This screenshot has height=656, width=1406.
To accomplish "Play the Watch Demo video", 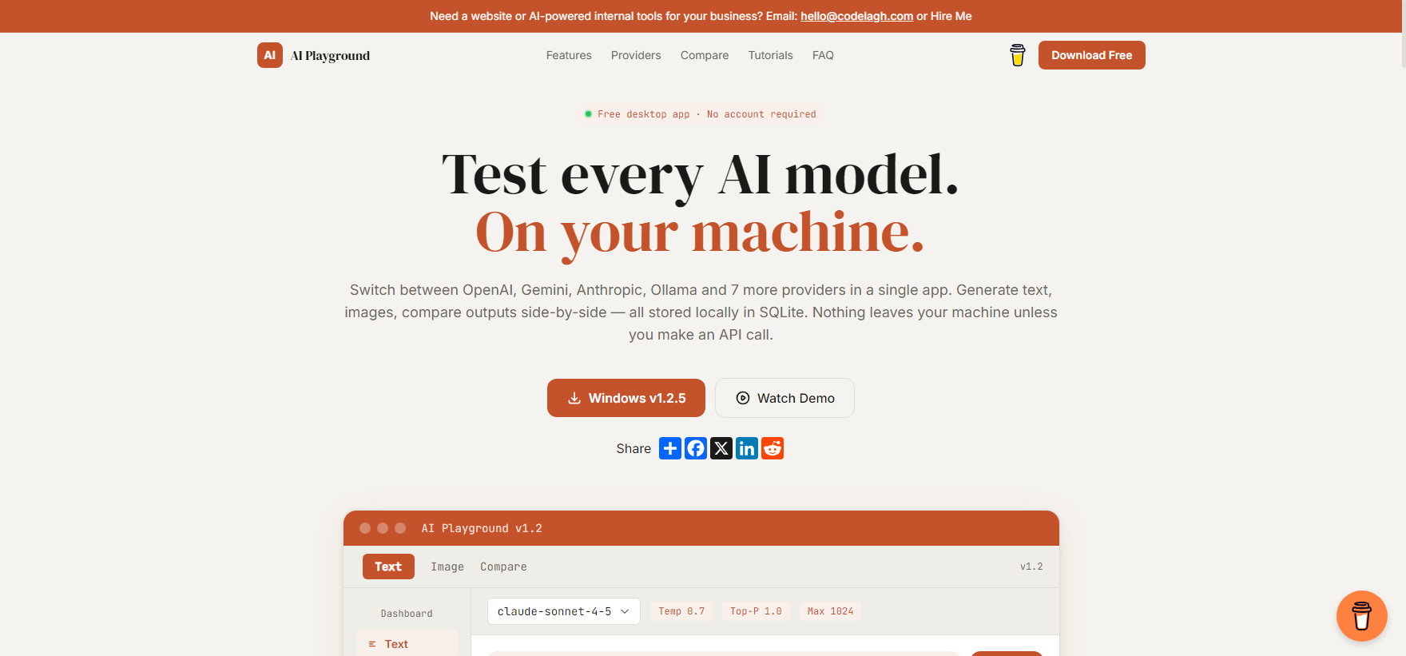I will click(x=784, y=398).
